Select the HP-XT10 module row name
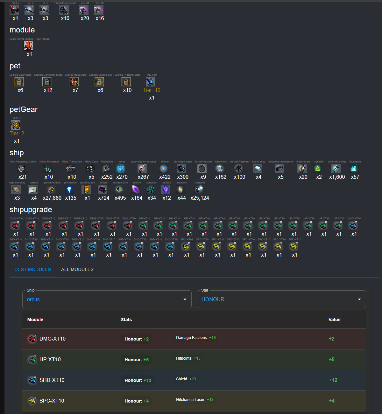This screenshot has height=414, width=382. [x=50, y=360]
